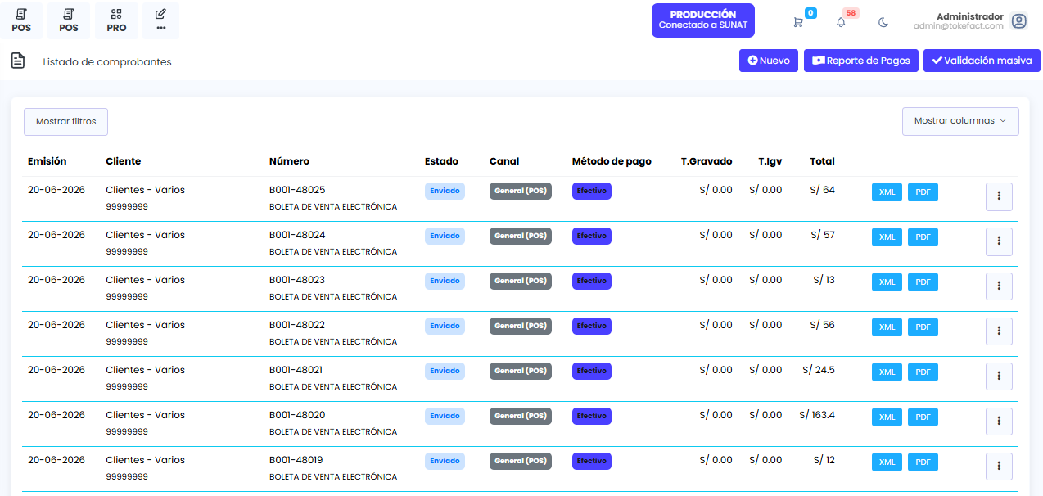The width and height of the screenshot is (1043, 496).
Task: Show filters with Mostrar filtros
Action: pos(65,122)
